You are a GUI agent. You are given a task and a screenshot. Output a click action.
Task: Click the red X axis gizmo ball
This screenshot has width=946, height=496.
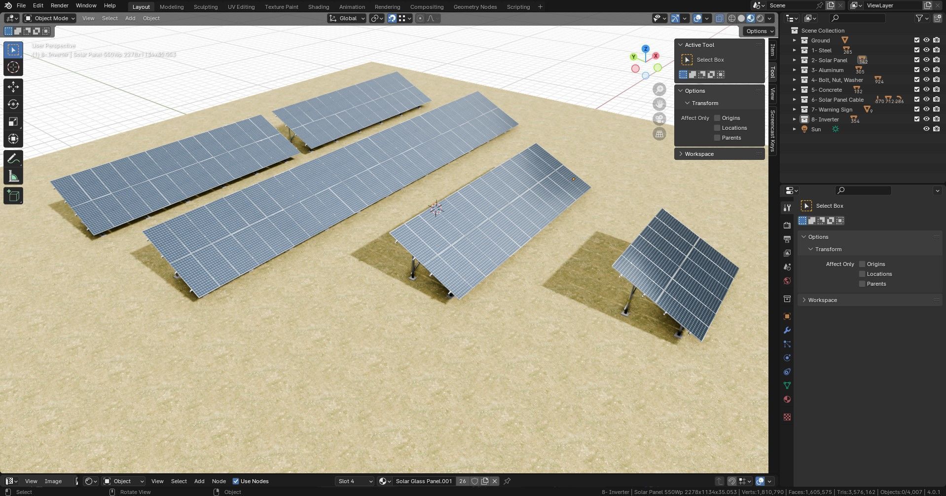(x=656, y=56)
